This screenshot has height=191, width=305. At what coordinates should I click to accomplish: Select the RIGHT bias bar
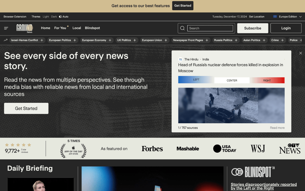click(267, 80)
